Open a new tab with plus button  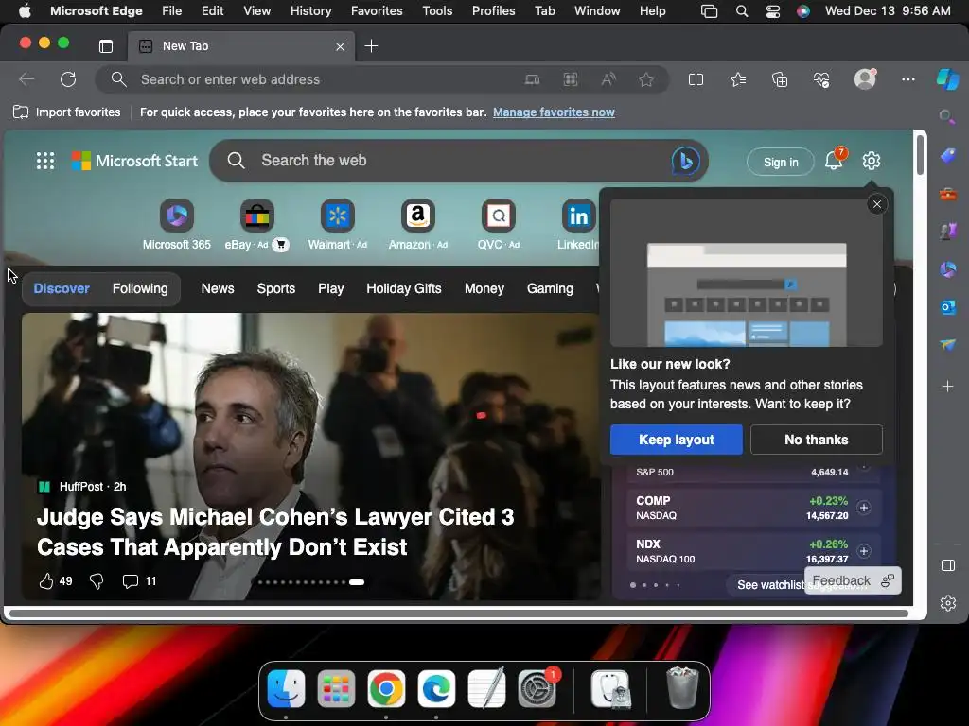(371, 46)
